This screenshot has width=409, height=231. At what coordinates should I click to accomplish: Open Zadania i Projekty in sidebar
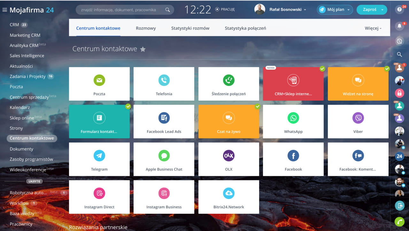click(x=27, y=76)
